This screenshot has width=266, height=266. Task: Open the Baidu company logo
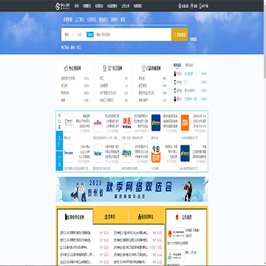coord(98,123)
